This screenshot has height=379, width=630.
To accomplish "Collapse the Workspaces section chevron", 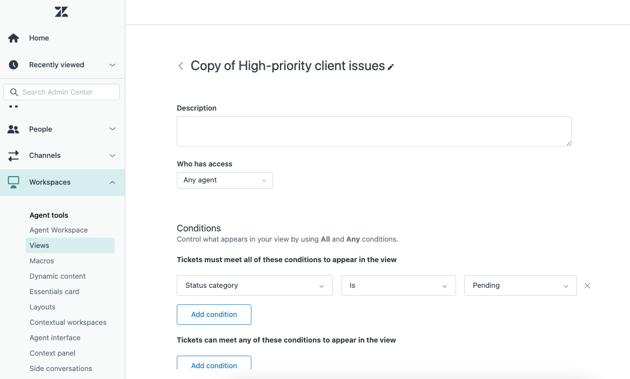I will click(112, 182).
